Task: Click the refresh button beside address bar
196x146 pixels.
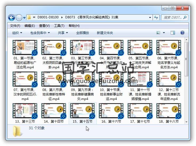Action: click(x=156, y=18)
